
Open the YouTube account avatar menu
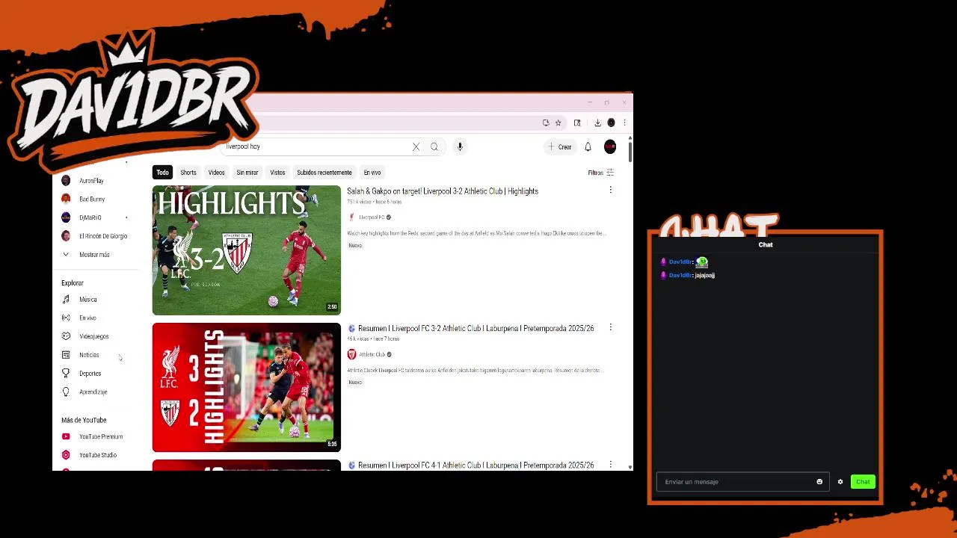(x=610, y=147)
